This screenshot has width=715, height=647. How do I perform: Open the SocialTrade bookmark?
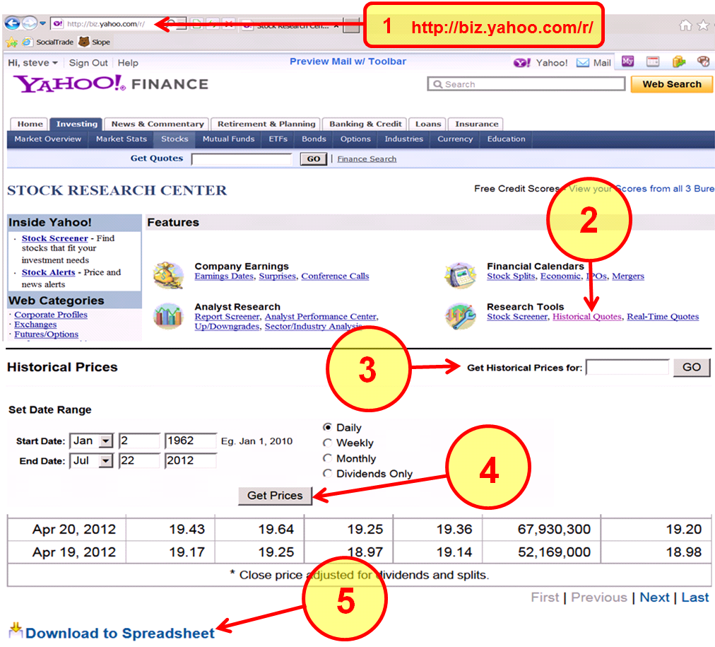tap(54, 42)
